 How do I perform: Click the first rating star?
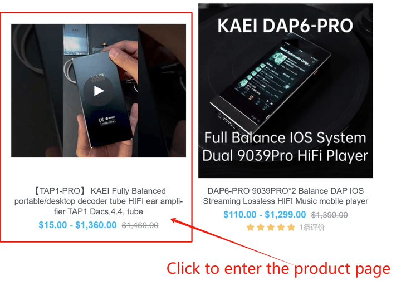pyautogui.click(x=251, y=227)
